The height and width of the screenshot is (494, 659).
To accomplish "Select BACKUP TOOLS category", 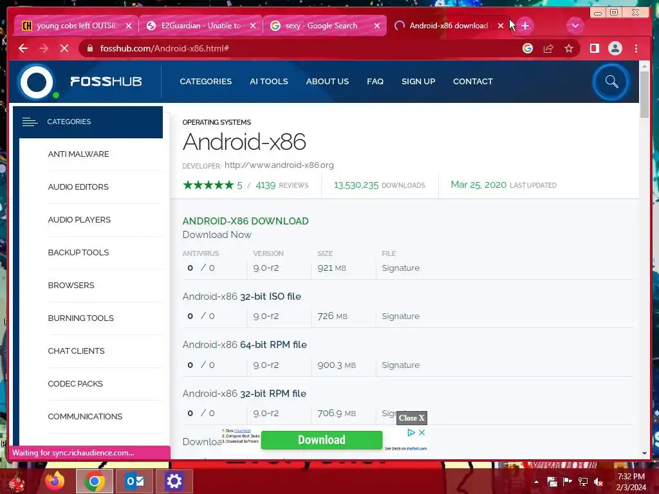I will pos(79,252).
